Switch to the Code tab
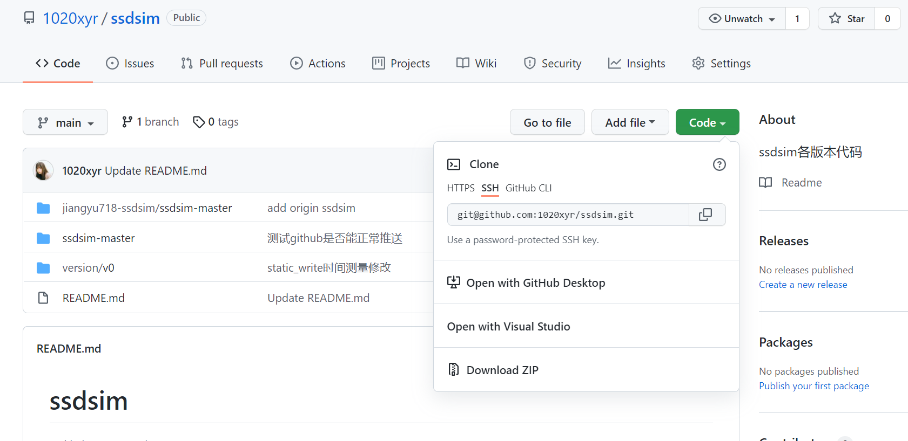The height and width of the screenshot is (441, 908). click(58, 63)
